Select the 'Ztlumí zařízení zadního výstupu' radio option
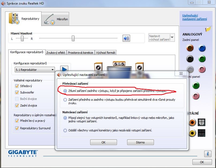 point(65,91)
